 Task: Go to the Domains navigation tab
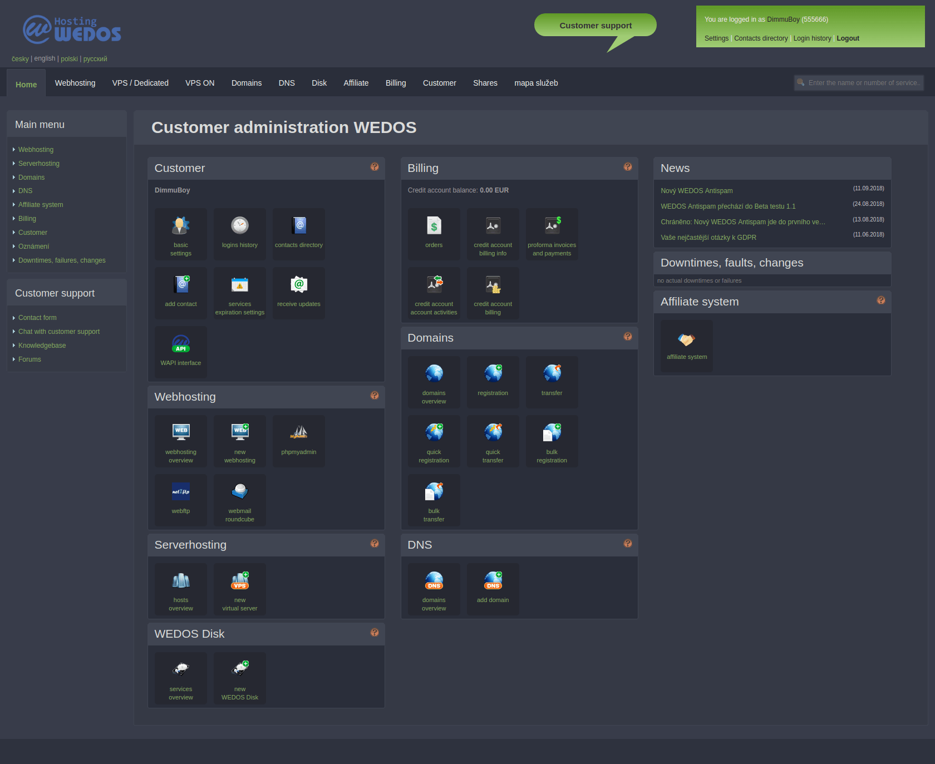(x=247, y=83)
